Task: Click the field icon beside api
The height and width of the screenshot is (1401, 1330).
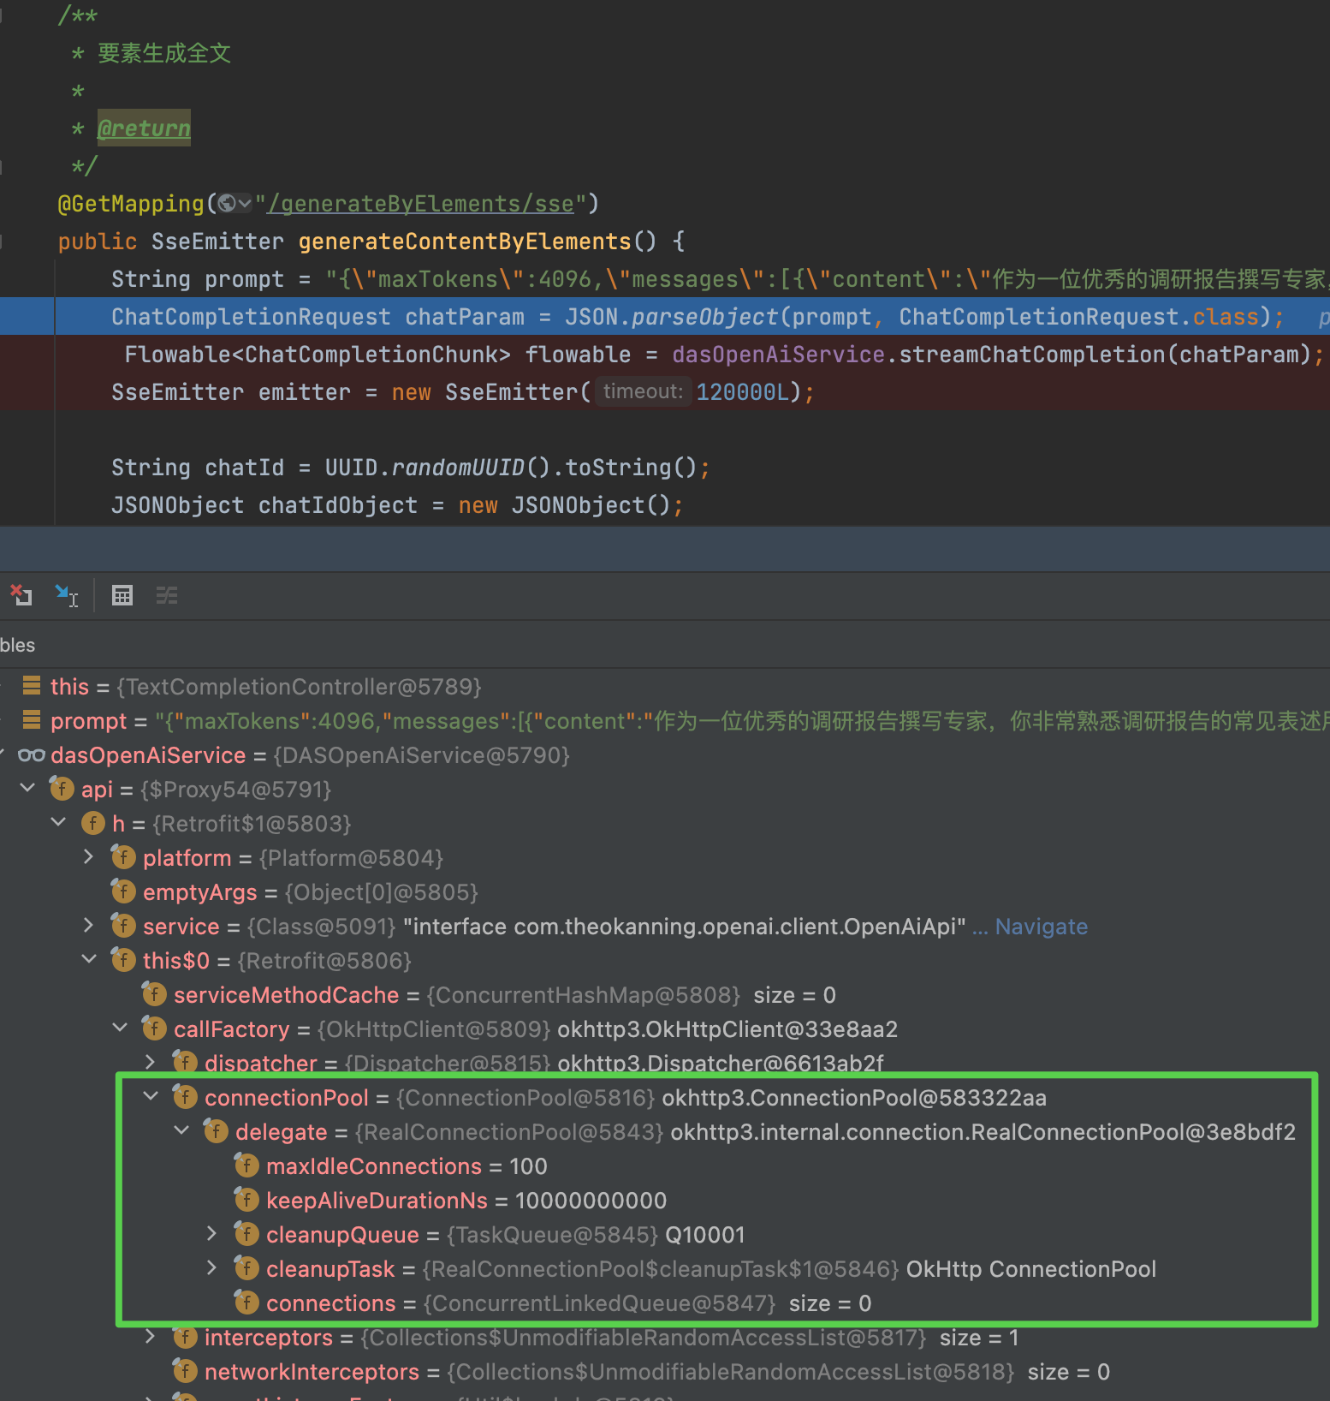Action: pos(62,788)
